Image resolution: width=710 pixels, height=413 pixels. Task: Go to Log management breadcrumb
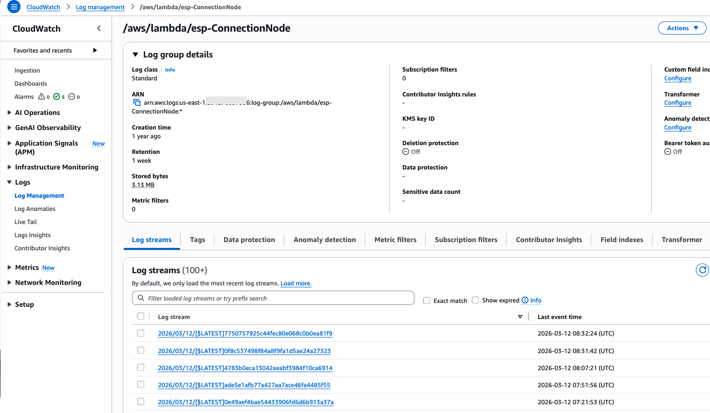[x=100, y=7]
